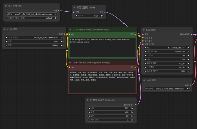The width and height of the screenshot is (197, 129).
Task: Collapse the 확산 모델 로드 node using its dot
Action: (6, 6)
